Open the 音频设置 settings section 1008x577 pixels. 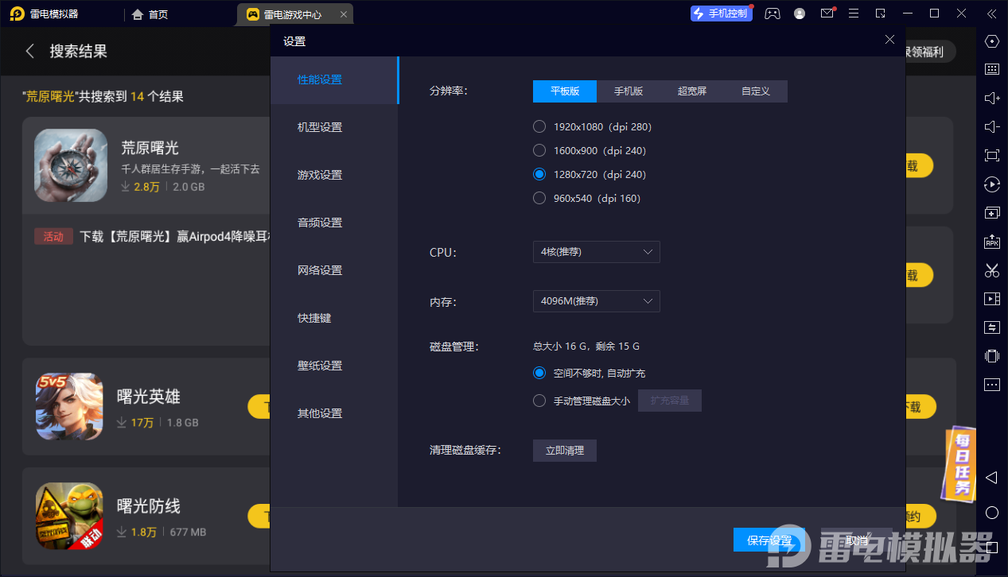click(319, 222)
